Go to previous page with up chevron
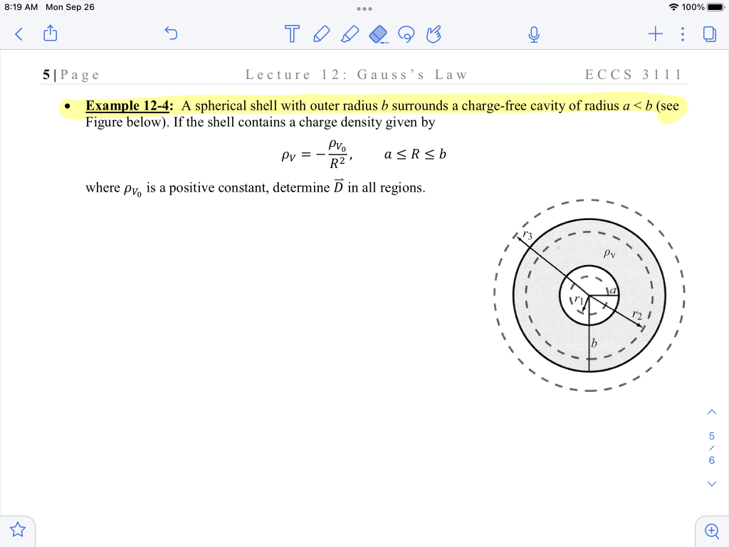Screen dimensions: 729x547 (x=711, y=412)
